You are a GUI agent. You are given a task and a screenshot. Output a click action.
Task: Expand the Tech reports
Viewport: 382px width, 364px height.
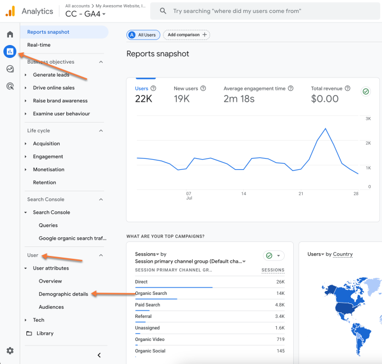point(26,320)
